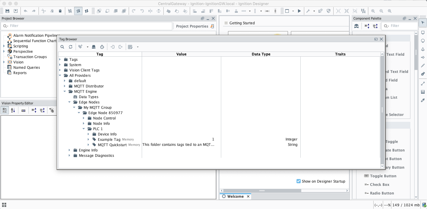Select Check Box component in palette

[x=380, y=184]
